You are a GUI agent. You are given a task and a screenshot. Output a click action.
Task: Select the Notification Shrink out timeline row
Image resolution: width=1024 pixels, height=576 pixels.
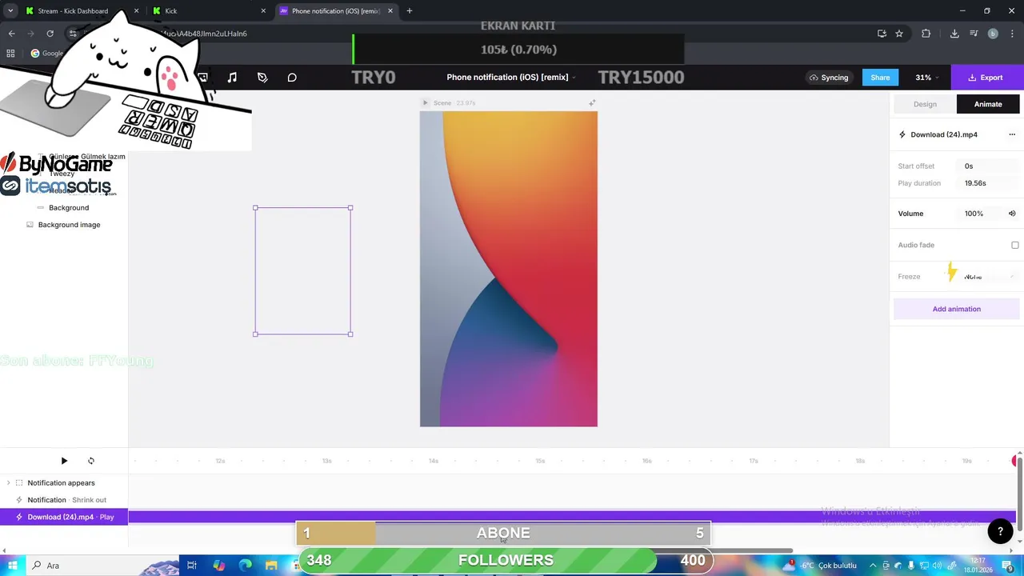click(x=64, y=500)
